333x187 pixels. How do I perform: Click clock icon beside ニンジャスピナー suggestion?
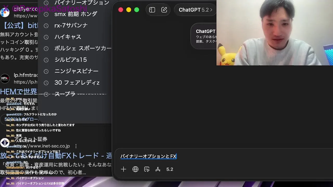pyautogui.click(x=46, y=71)
